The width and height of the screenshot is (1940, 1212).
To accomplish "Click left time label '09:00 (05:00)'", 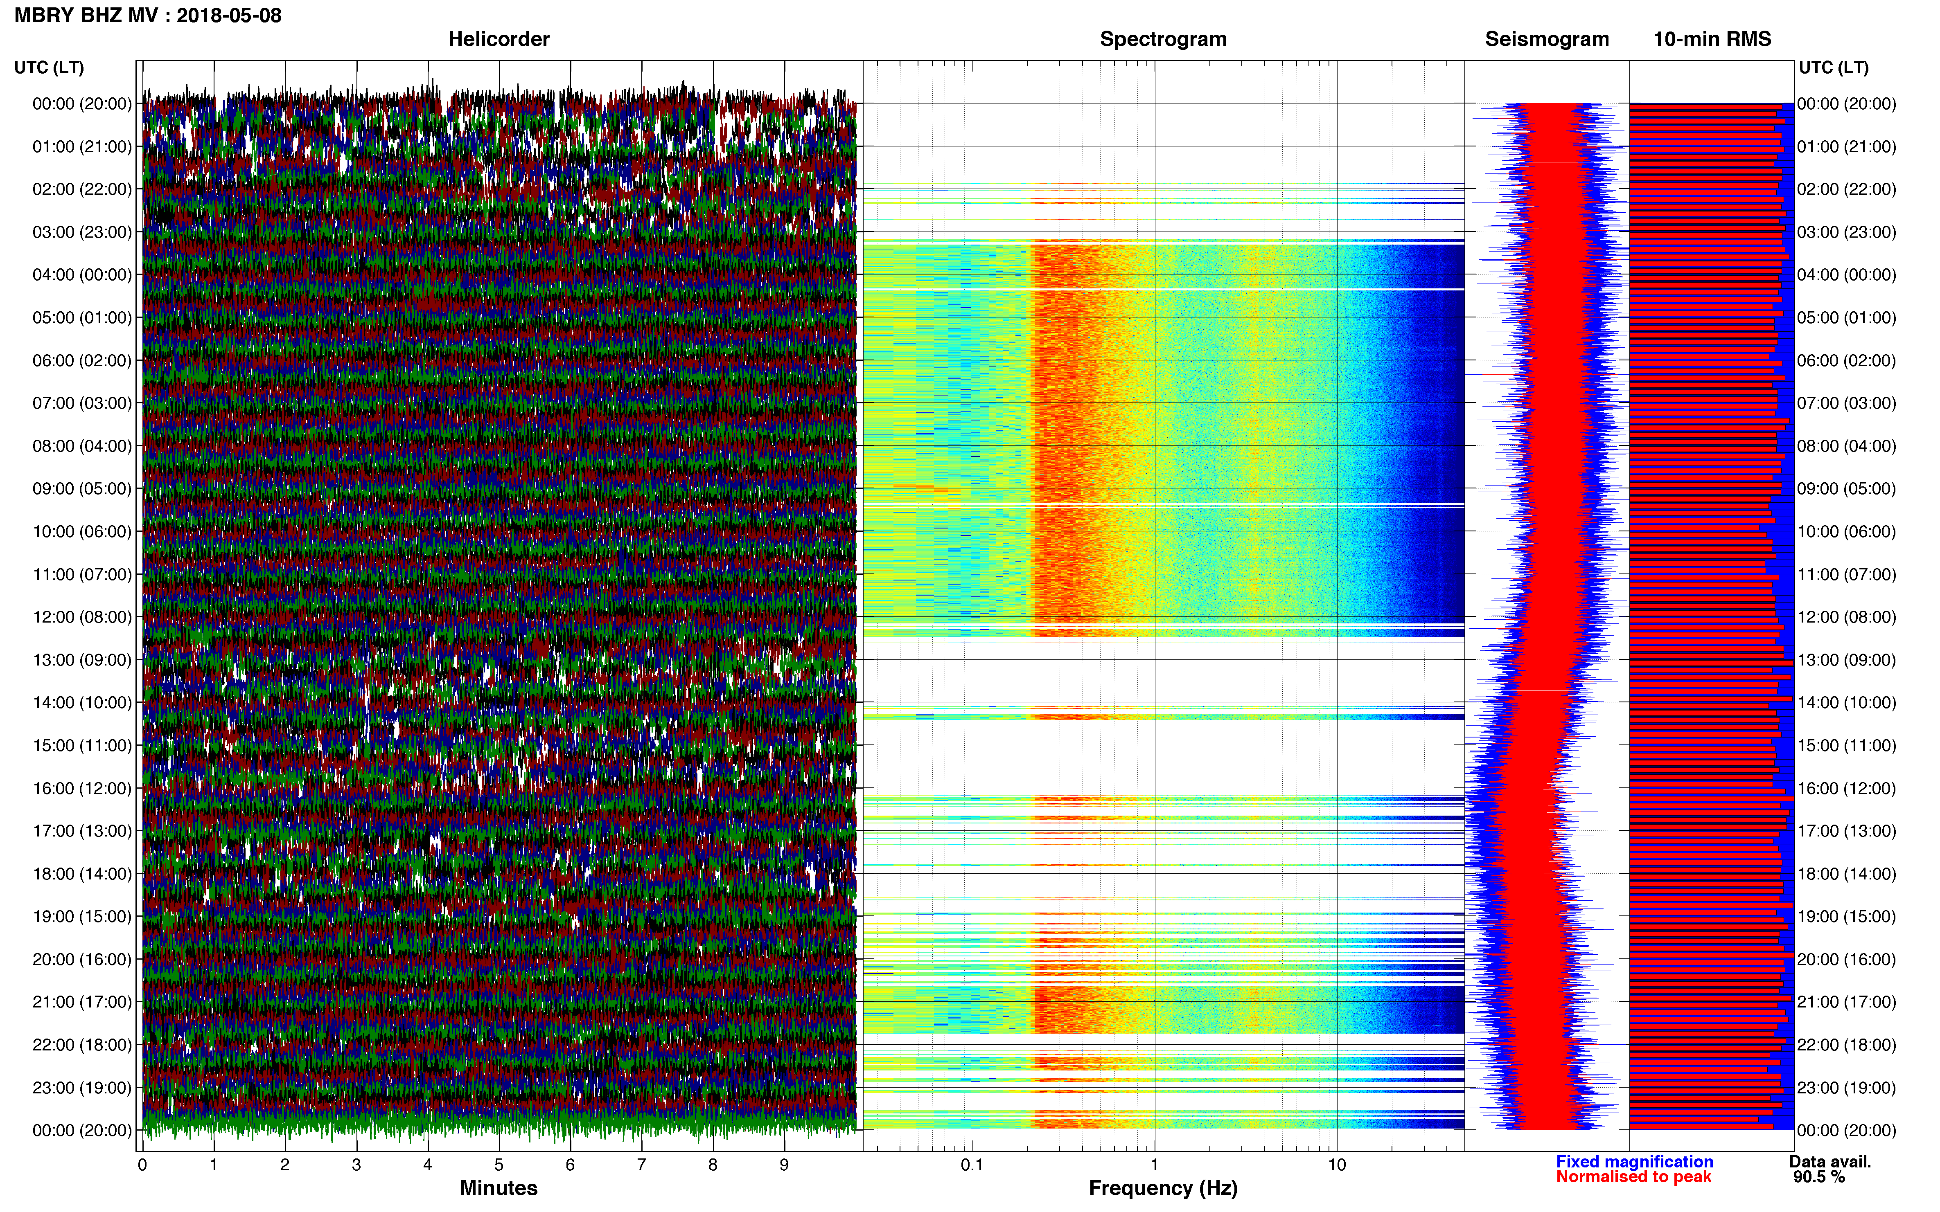I will (82, 489).
